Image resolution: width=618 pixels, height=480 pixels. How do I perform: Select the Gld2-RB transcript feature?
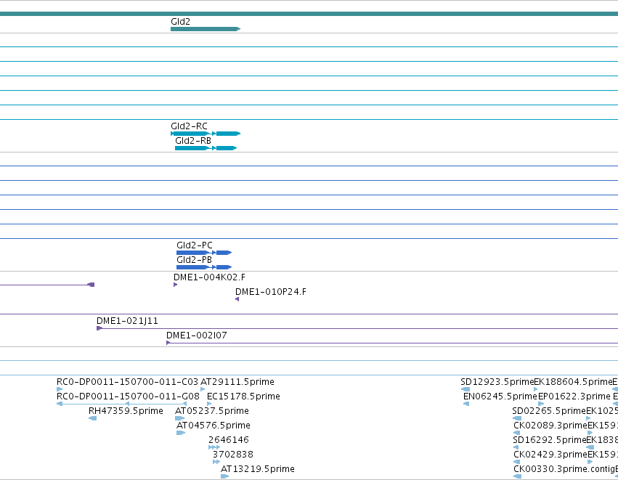click(206, 148)
